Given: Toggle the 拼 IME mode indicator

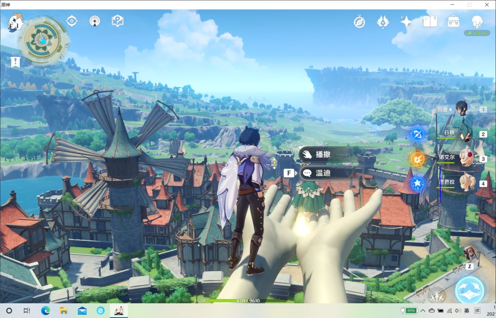Looking at the screenshot, I should (477, 311).
